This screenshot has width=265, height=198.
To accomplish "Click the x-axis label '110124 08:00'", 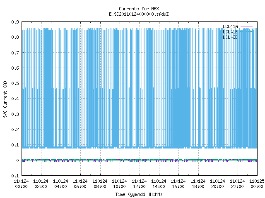I will (100, 184).
